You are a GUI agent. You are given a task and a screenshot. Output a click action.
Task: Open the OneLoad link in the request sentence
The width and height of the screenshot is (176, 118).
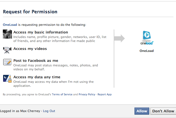pyautogui.click(x=10, y=25)
